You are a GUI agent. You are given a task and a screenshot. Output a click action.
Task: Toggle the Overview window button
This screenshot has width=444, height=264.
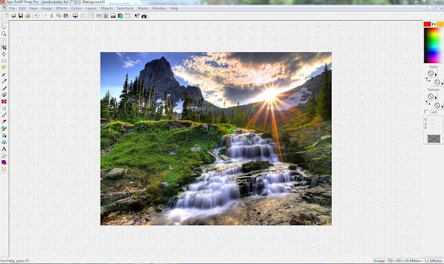[128, 16]
